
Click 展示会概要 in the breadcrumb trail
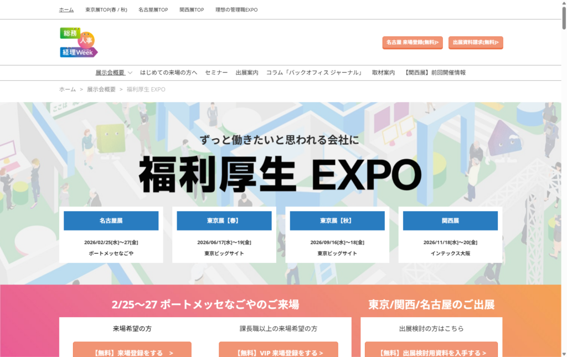101,89
